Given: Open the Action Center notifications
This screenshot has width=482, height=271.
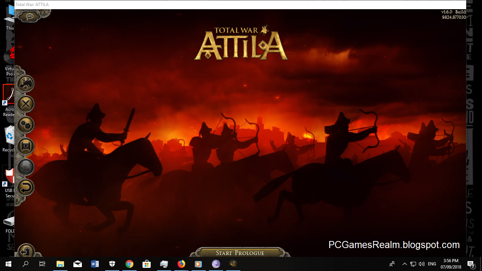Looking at the screenshot, I should [471, 264].
